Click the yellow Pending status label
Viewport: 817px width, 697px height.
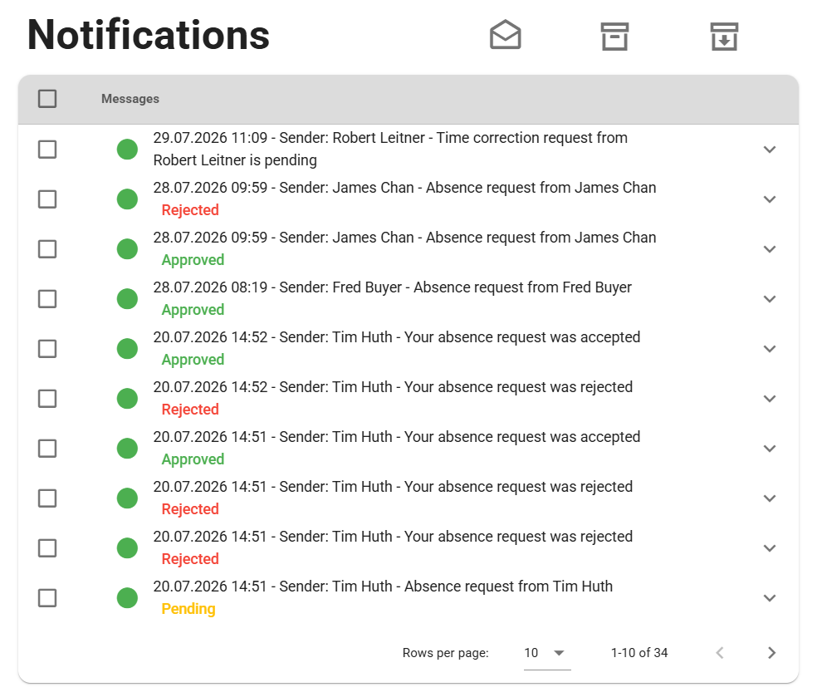click(188, 608)
